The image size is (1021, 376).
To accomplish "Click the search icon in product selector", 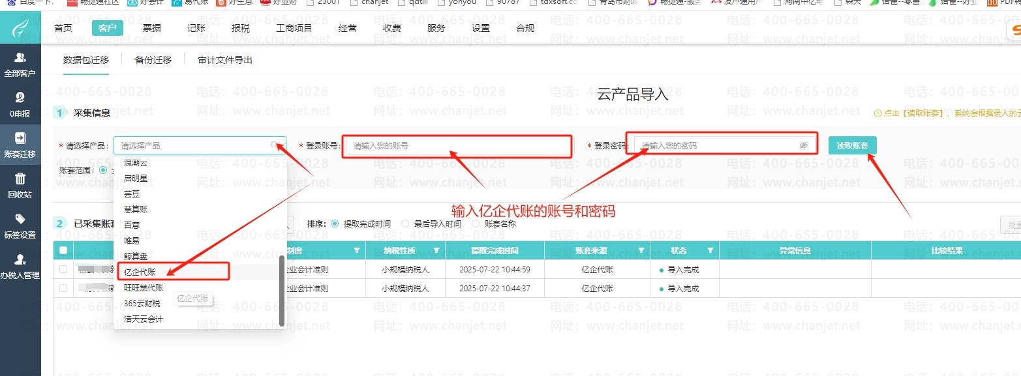I will (x=275, y=145).
